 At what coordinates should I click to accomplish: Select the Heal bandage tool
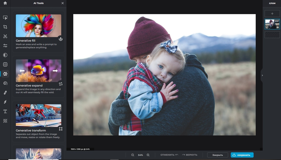[x=5, y=93]
